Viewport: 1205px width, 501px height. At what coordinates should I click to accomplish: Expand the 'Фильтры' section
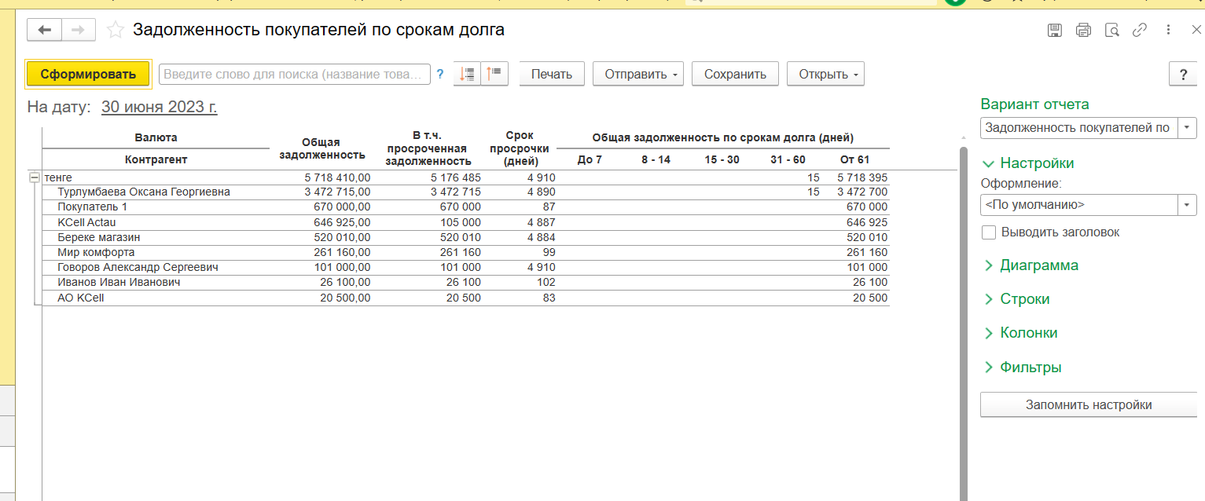tap(1030, 368)
